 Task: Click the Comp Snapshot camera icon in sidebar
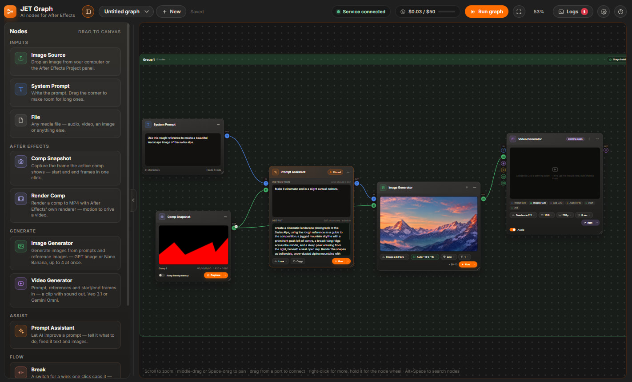click(x=21, y=161)
